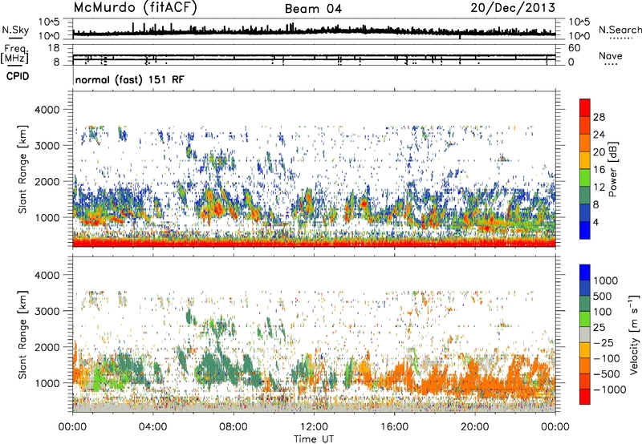Click the 'CPID' label

point(18,76)
